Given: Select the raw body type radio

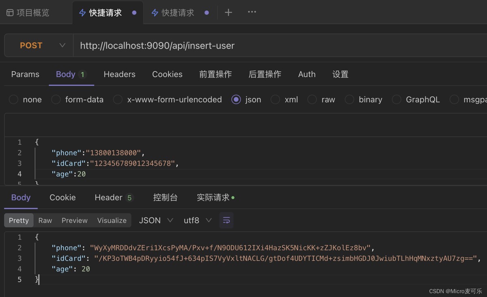Looking at the screenshot, I should (312, 99).
